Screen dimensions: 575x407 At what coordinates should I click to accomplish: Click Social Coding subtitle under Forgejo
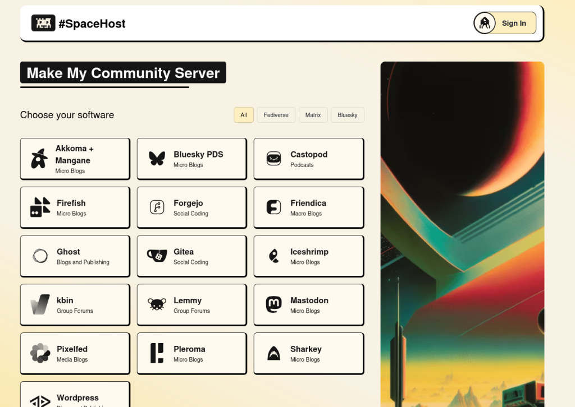[x=191, y=214]
